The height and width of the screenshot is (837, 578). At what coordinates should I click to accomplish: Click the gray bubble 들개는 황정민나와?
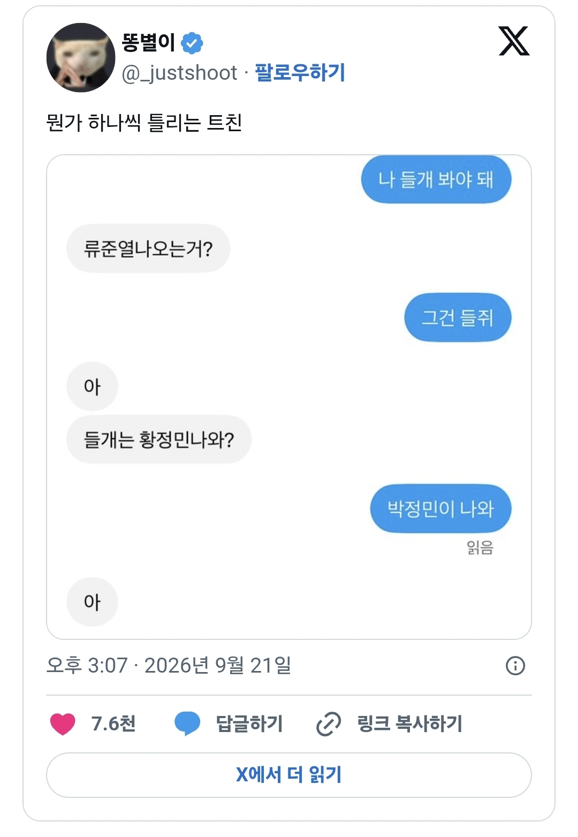(x=159, y=440)
